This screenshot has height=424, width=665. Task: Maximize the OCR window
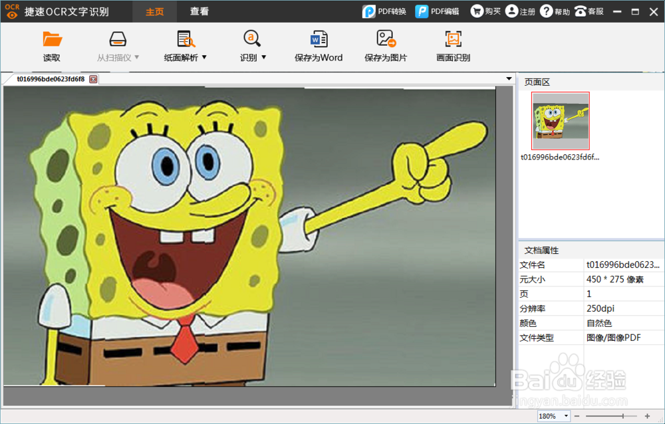(635, 11)
